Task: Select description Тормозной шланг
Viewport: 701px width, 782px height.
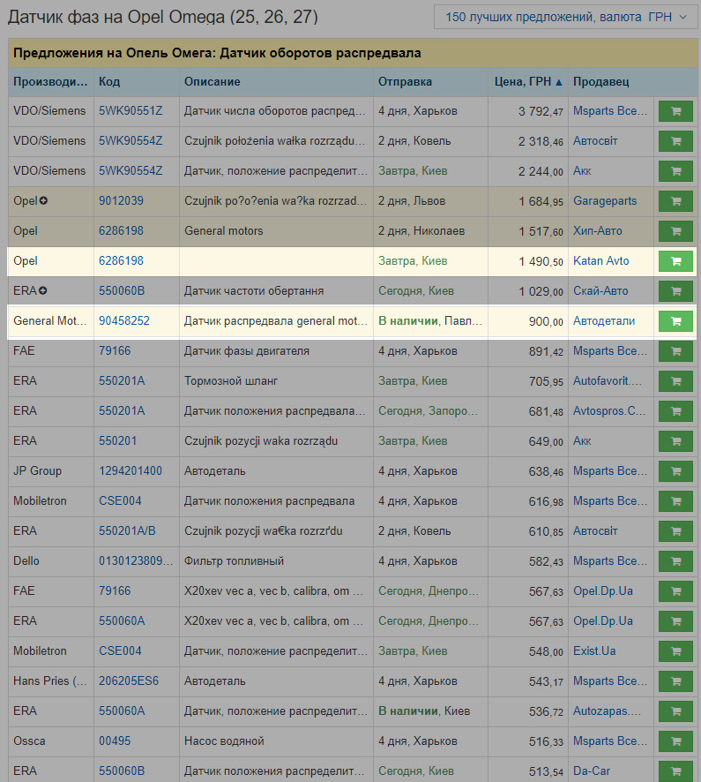Action: pos(231,381)
